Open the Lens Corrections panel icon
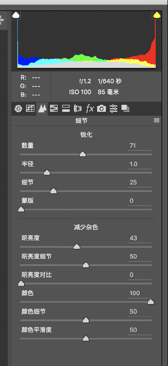This screenshot has width=168, height=366. [x=78, y=108]
